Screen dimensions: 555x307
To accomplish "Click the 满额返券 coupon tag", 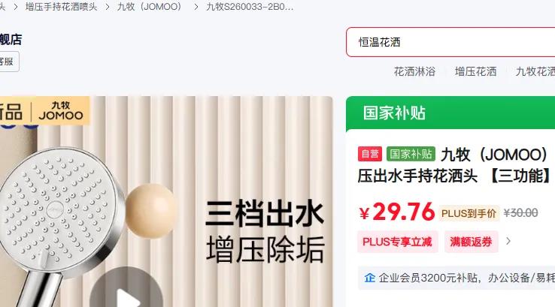I will click(471, 242).
